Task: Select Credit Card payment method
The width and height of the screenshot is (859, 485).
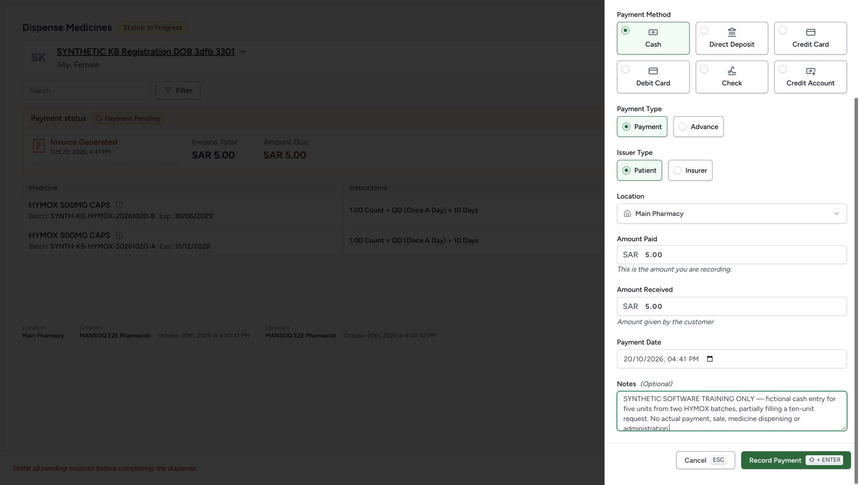Action: [x=810, y=38]
